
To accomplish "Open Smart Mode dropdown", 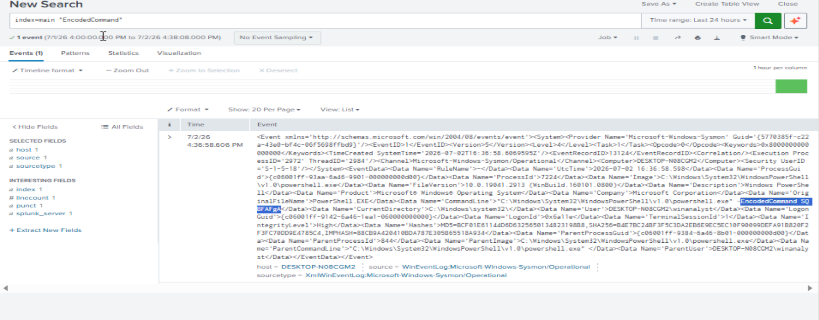I will click(x=769, y=37).
